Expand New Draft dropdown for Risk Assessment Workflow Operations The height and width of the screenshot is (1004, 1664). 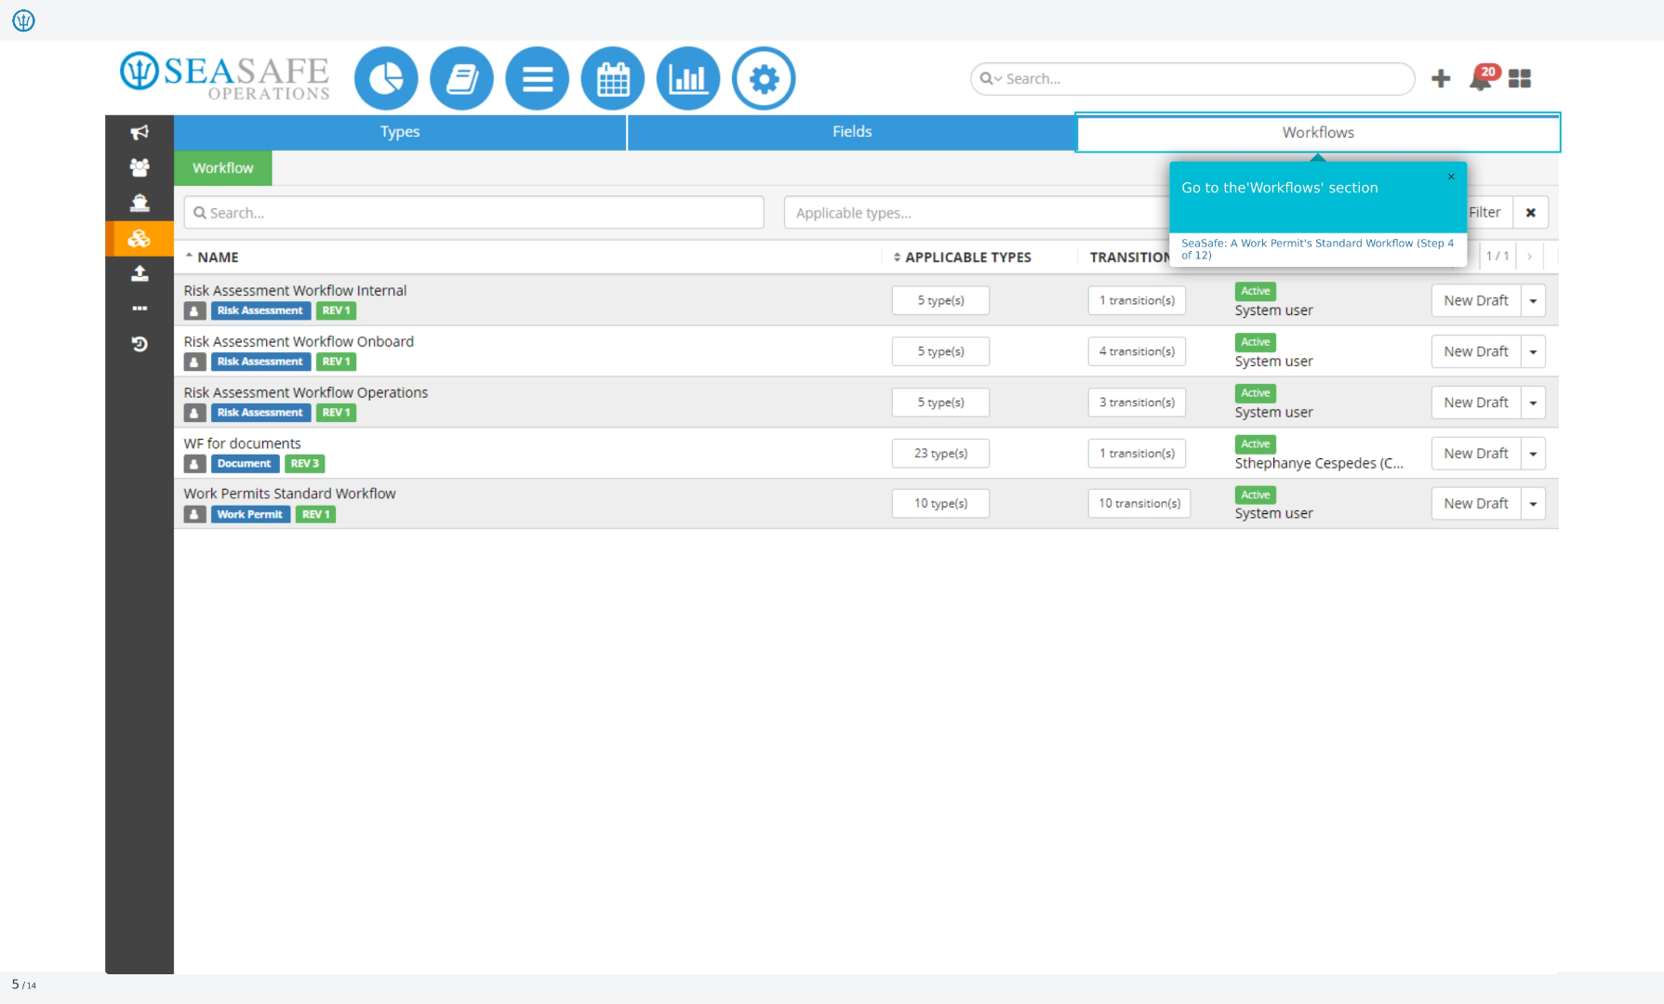pyautogui.click(x=1533, y=403)
